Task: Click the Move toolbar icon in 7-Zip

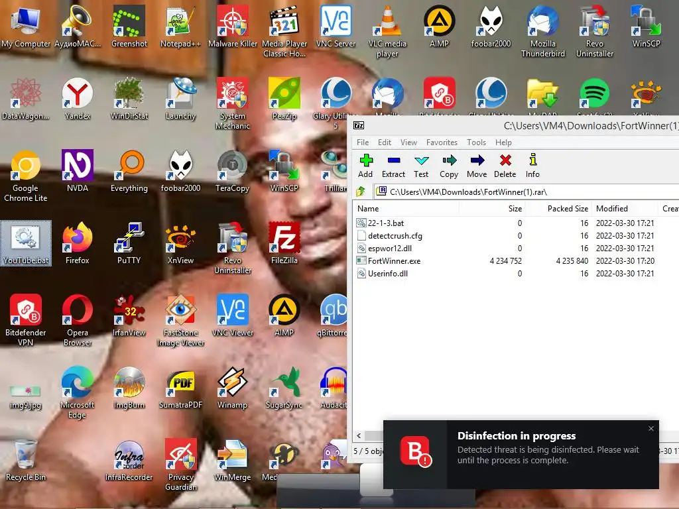Action: [x=477, y=166]
